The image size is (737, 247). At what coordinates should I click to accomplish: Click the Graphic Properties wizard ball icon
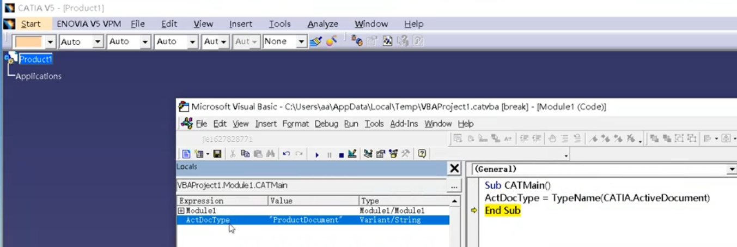click(331, 41)
